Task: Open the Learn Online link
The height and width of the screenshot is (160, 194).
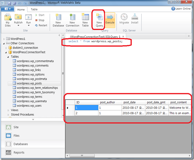Action: tap(181, 9)
